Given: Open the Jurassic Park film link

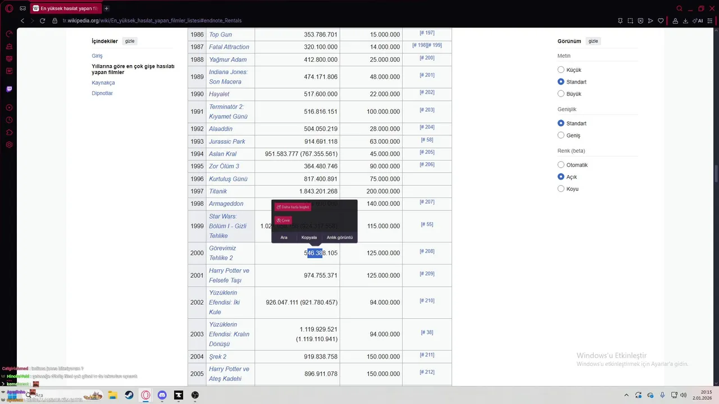Looking at the screenshot, I should coord(227,141).
